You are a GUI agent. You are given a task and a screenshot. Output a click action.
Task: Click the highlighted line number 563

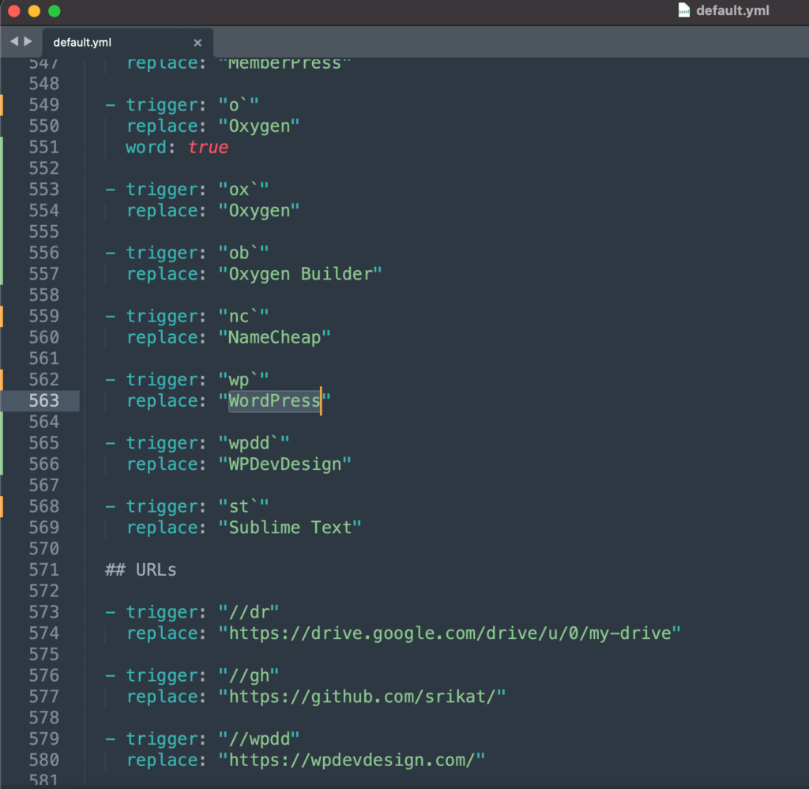pyautogui.click(x=44, y=401)
